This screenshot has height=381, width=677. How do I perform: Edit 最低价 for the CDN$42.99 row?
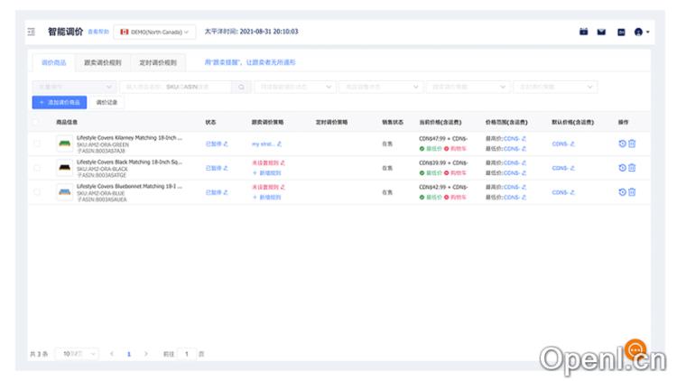tap(524, 197)
